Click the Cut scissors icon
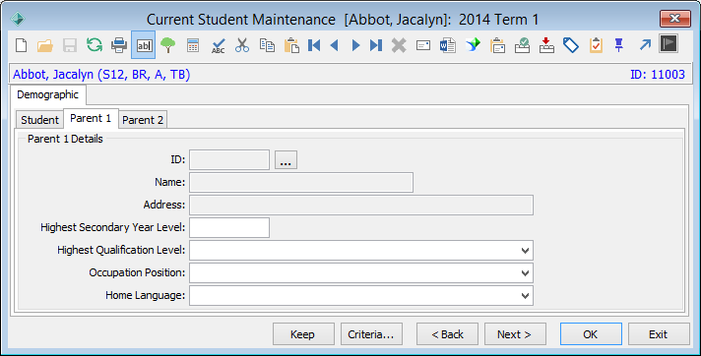Viewport: 701px width, 356px height. (242, 45)
